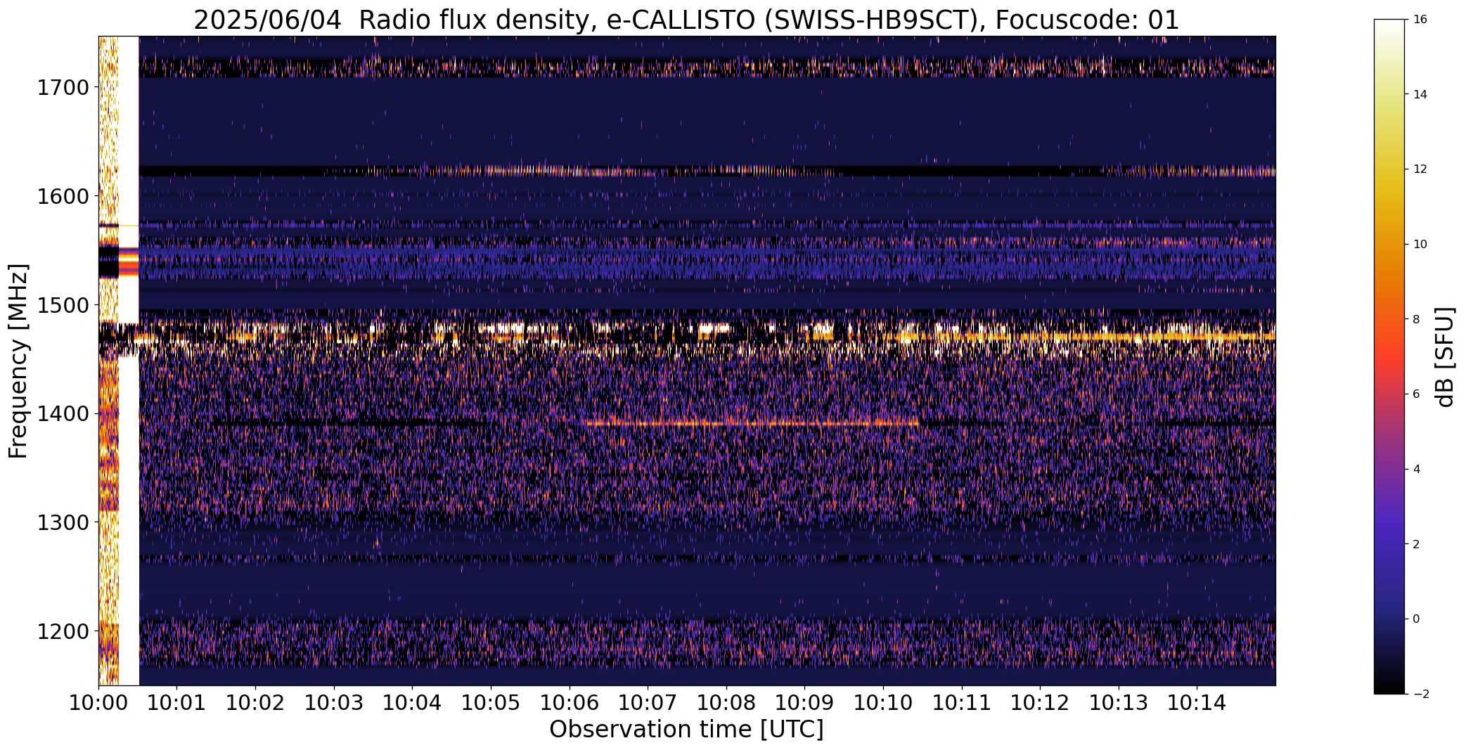Click the colorbar tick label 8
This screenshot has height=750, width=1466.
[x=1416, y=319]
